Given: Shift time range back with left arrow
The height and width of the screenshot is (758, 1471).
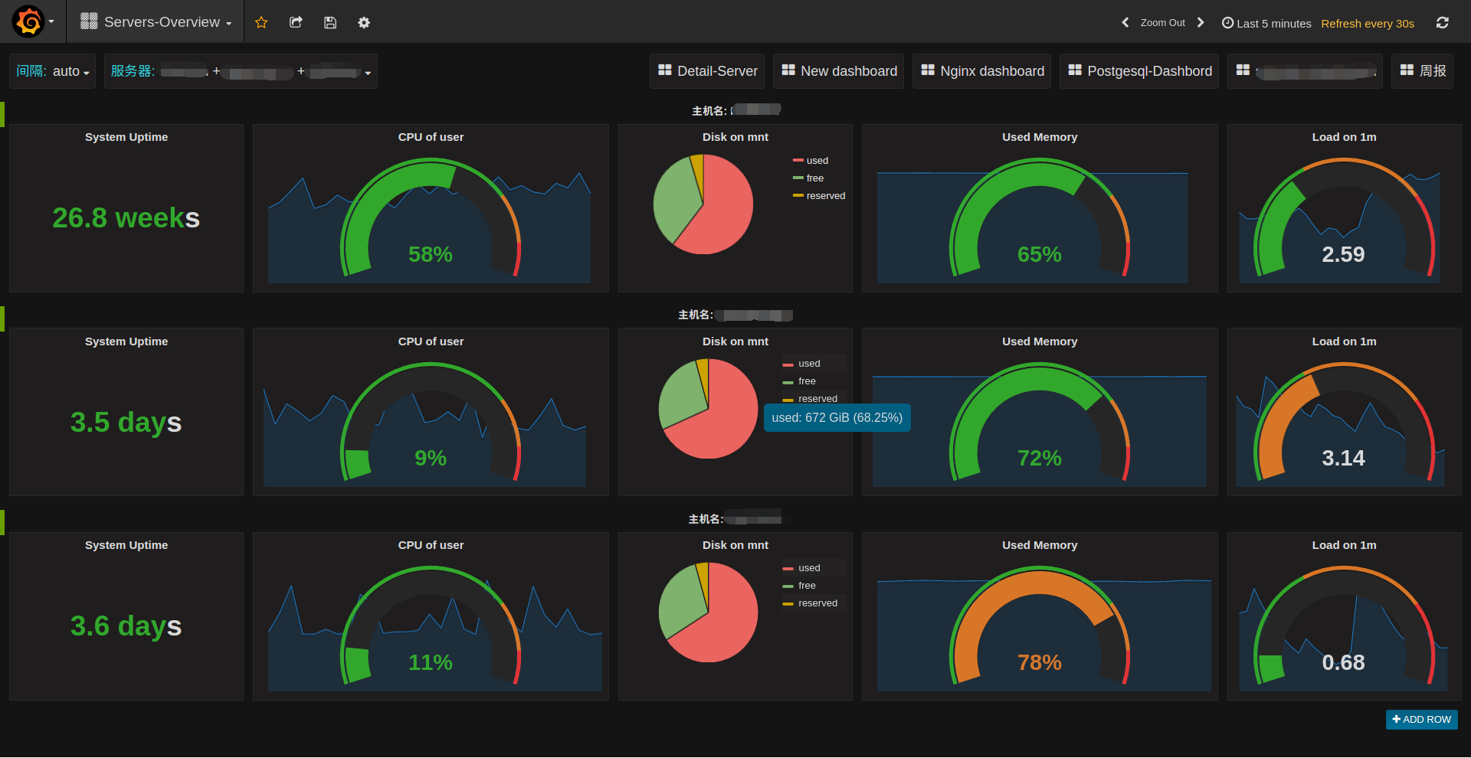Looking at the screenshot, I should pos(1125,22).
